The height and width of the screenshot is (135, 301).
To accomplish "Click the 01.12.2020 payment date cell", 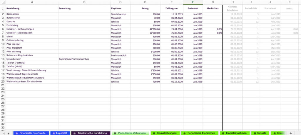I will (172, 82).
